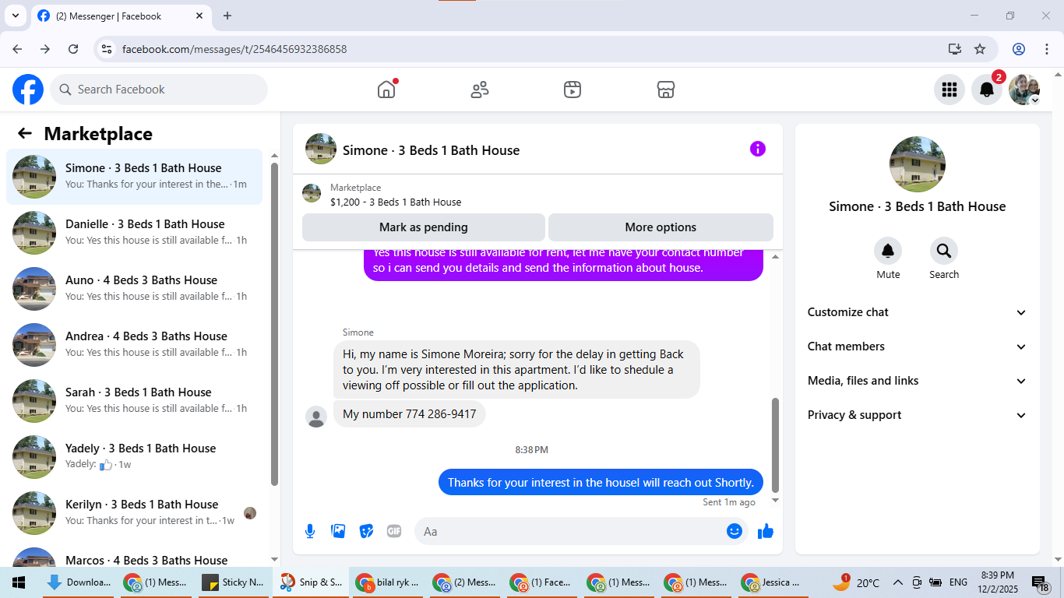Reload the page
1064x598 pixels.
73,49
